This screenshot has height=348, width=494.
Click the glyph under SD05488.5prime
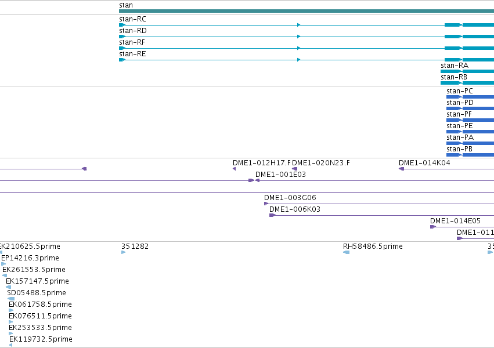click(11, 299)
